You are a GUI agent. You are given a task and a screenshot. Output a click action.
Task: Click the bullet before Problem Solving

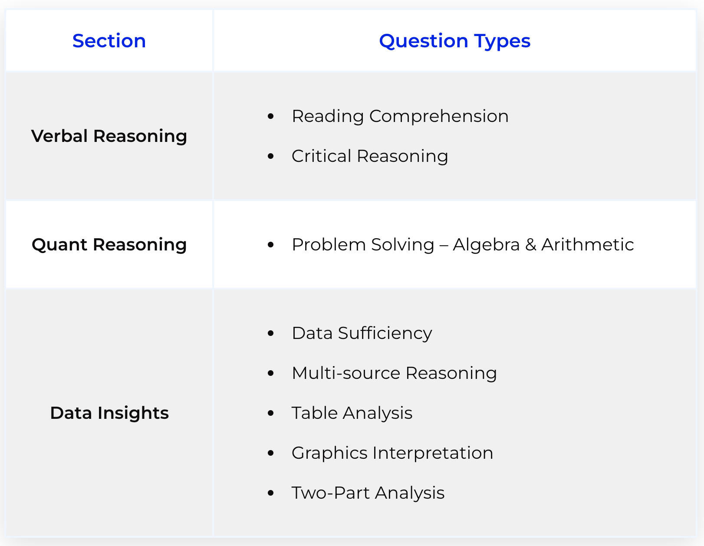271,244
